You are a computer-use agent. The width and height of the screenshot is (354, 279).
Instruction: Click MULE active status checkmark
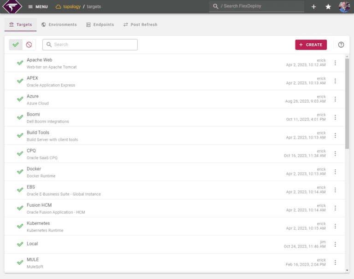click(x=20, y=262)
